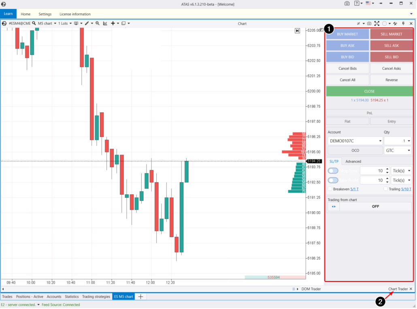Switch to the Advanced tab
This screenshot has height=309, width=417.
[353, 161]
